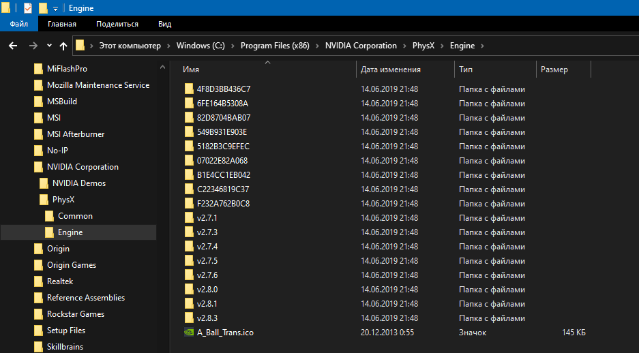Open the recent locations dropdown arrow
The image size is (639, 353).
coord(49,46)
